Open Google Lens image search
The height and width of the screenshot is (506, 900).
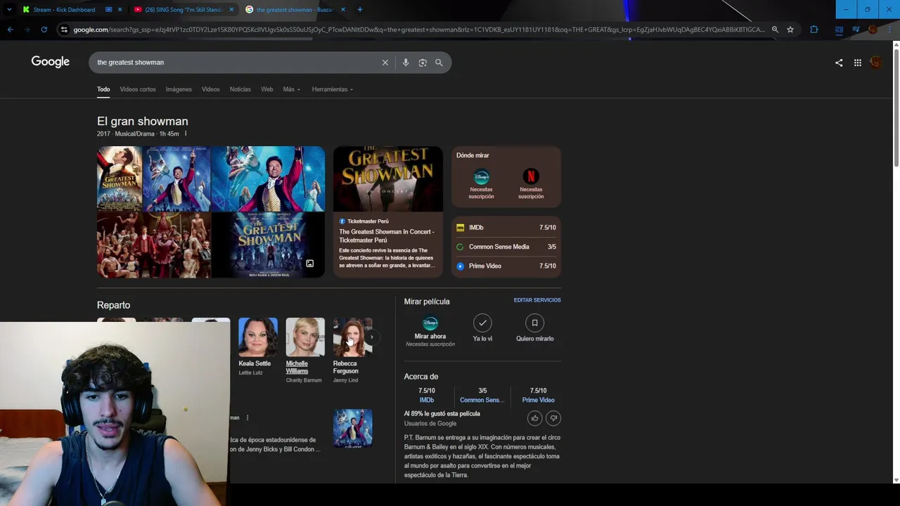(x=423, y=63)
